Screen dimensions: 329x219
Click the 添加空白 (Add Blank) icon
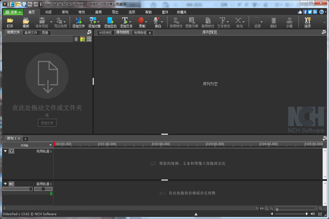pos(110,21)
